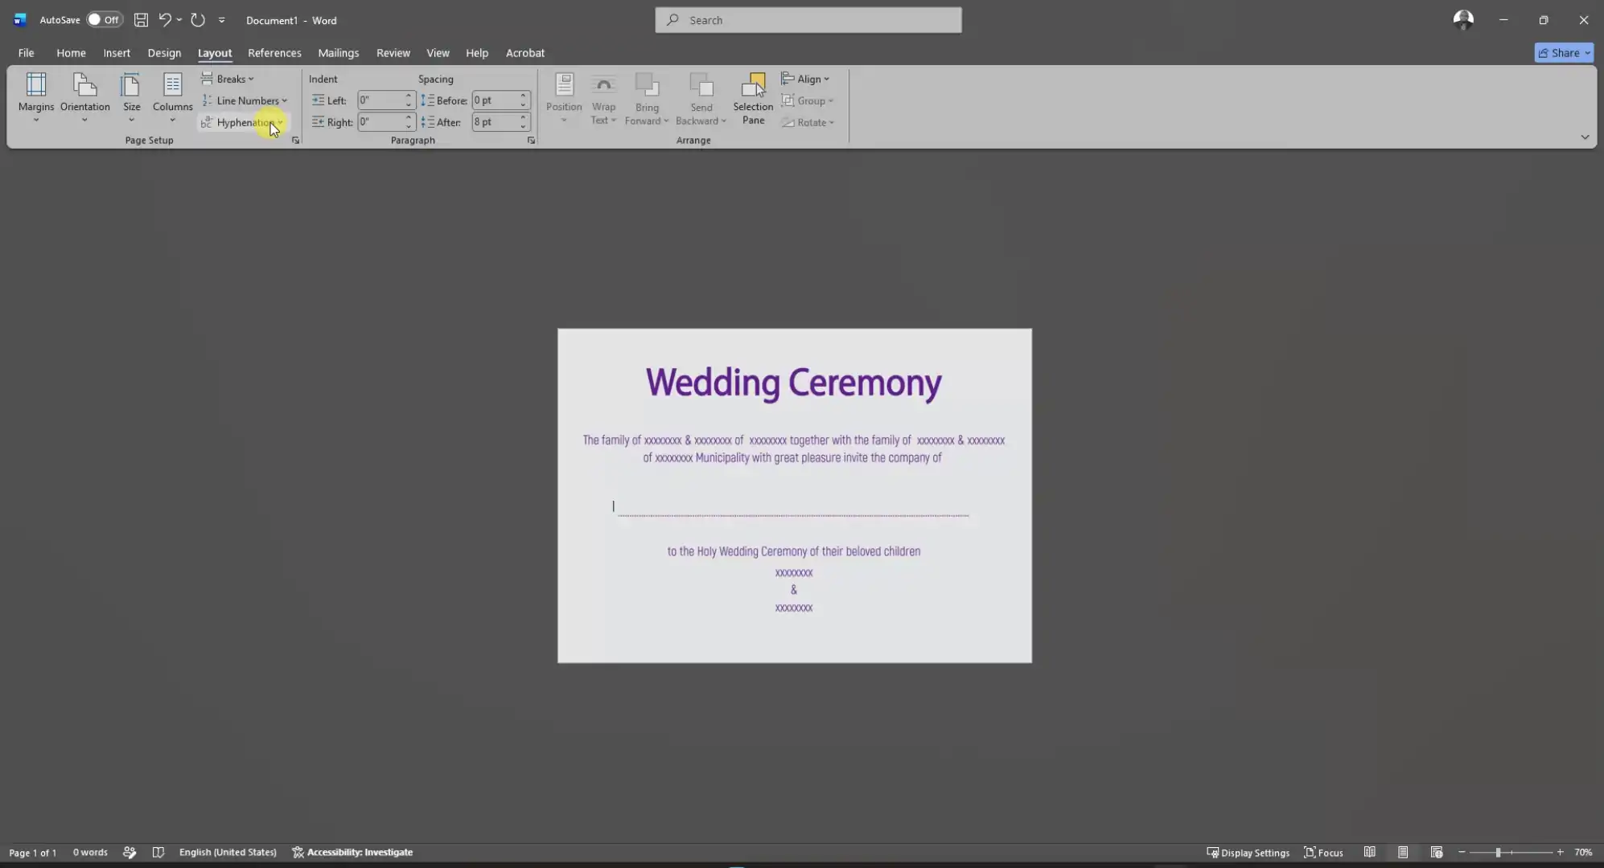
Task: Click the Indent Right input field
Action: [380, 122]
